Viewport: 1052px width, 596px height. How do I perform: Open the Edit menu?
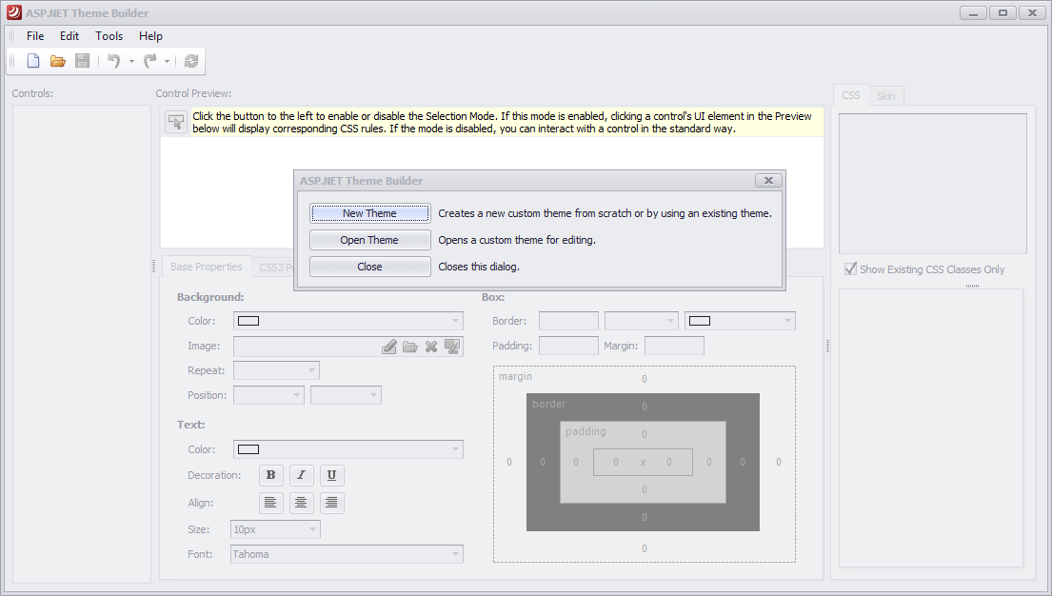point(69,36)
